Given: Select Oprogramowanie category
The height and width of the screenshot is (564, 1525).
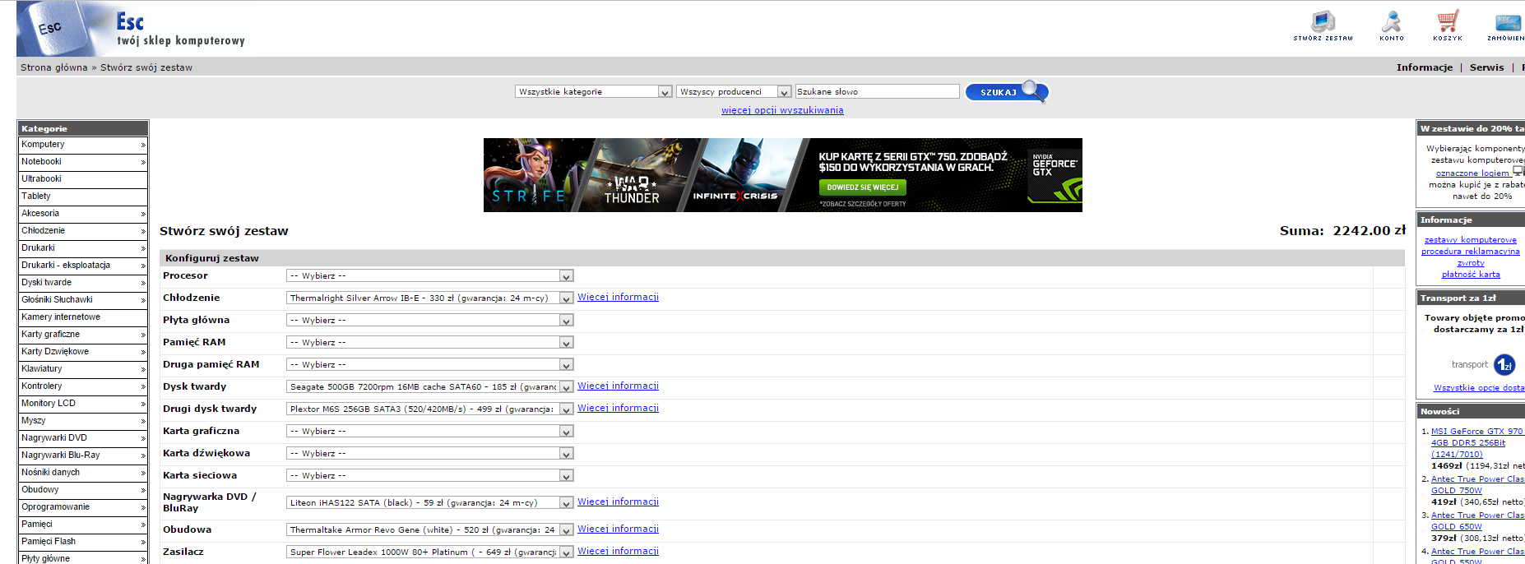Looking at the screenshot, I should click(x=83, y=507).
